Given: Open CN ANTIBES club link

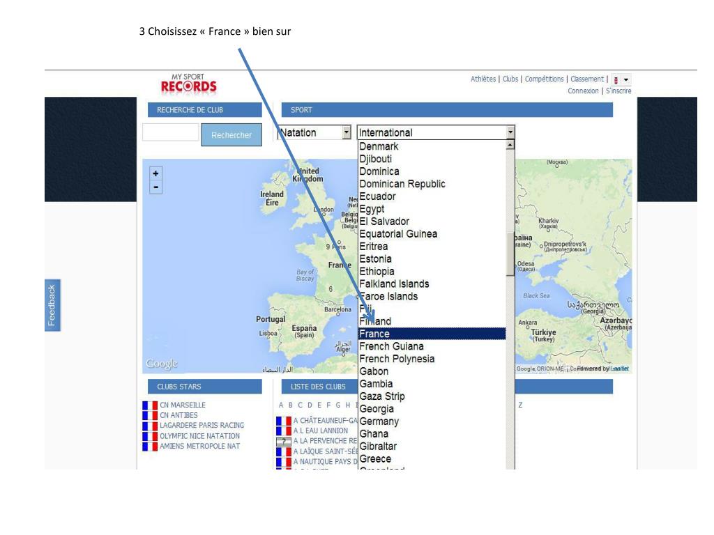Looking at the screenshot, I should click(178, 415).
